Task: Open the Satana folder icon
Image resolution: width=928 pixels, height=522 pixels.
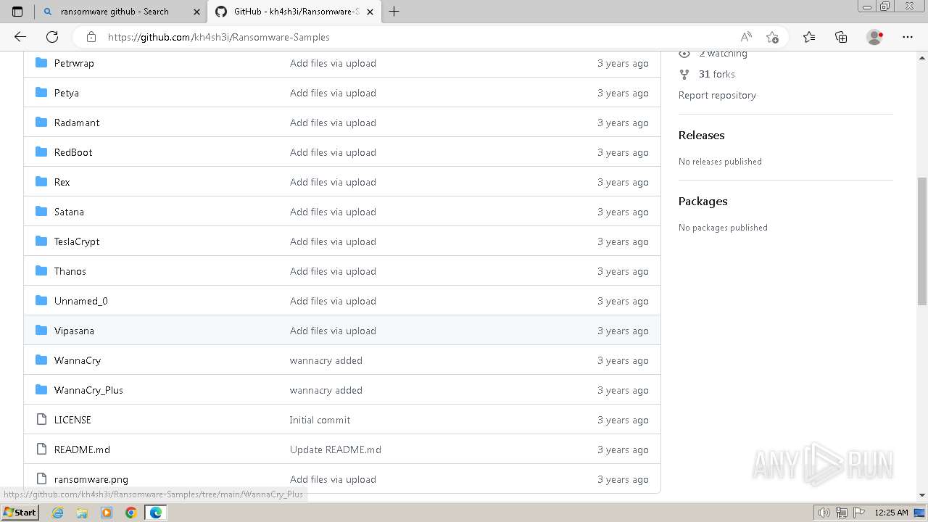Action: (x=41, y=212)
